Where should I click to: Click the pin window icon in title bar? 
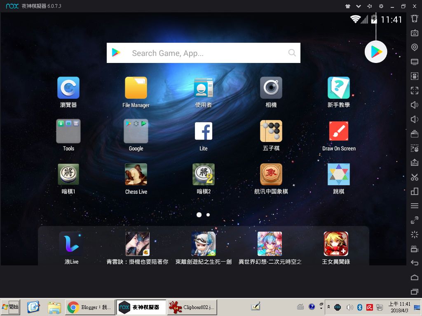tap(370, 6)
